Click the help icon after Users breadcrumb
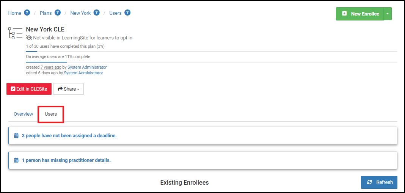 click(x=127, y=13)
